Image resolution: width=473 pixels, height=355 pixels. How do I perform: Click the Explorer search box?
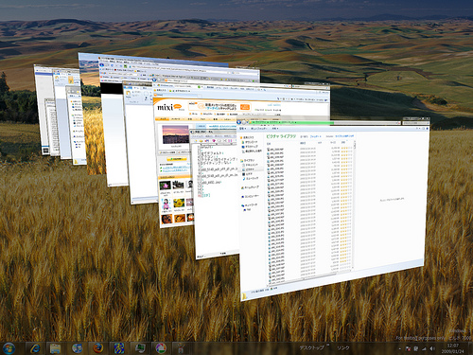click(416, 123)
